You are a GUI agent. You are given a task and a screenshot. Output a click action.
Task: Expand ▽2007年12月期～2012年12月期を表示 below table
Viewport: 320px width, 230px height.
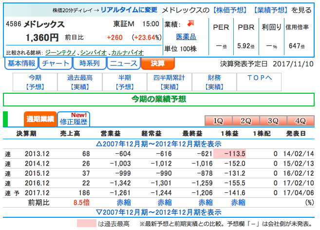click(x=159, y=212)
